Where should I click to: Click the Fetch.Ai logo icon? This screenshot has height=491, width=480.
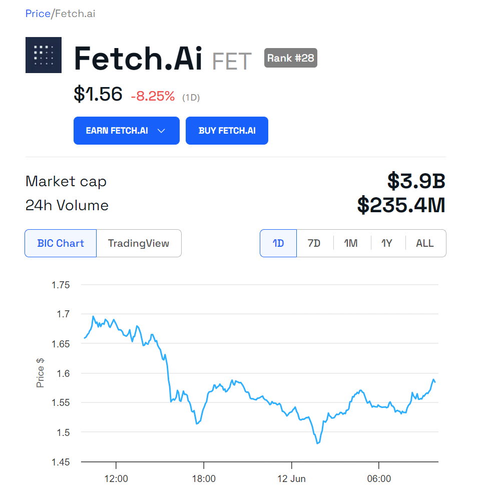pos(44,55)
